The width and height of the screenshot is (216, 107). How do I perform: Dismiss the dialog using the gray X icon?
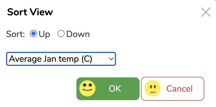206,12
